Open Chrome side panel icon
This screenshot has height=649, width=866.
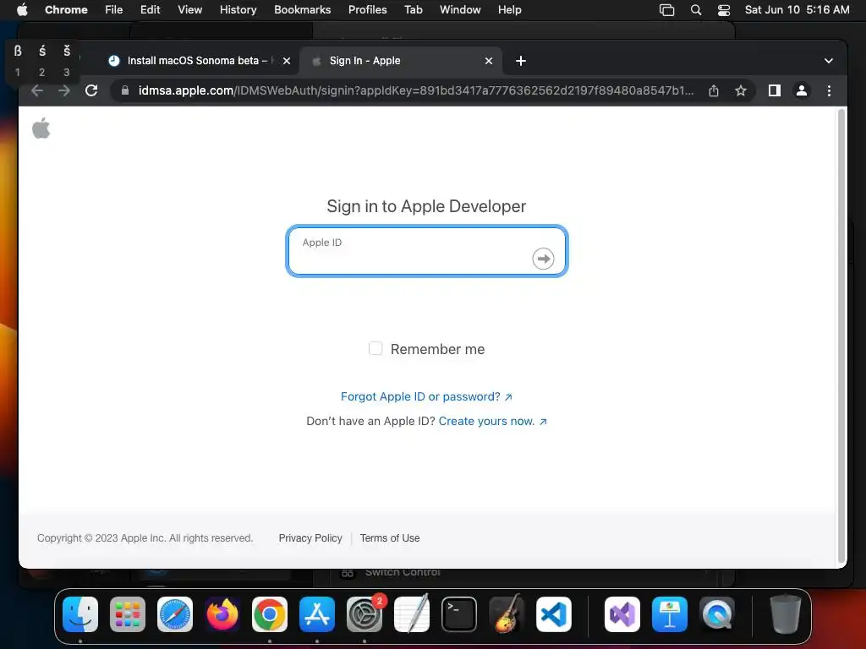pyautogui.click(x=775, y=90)
